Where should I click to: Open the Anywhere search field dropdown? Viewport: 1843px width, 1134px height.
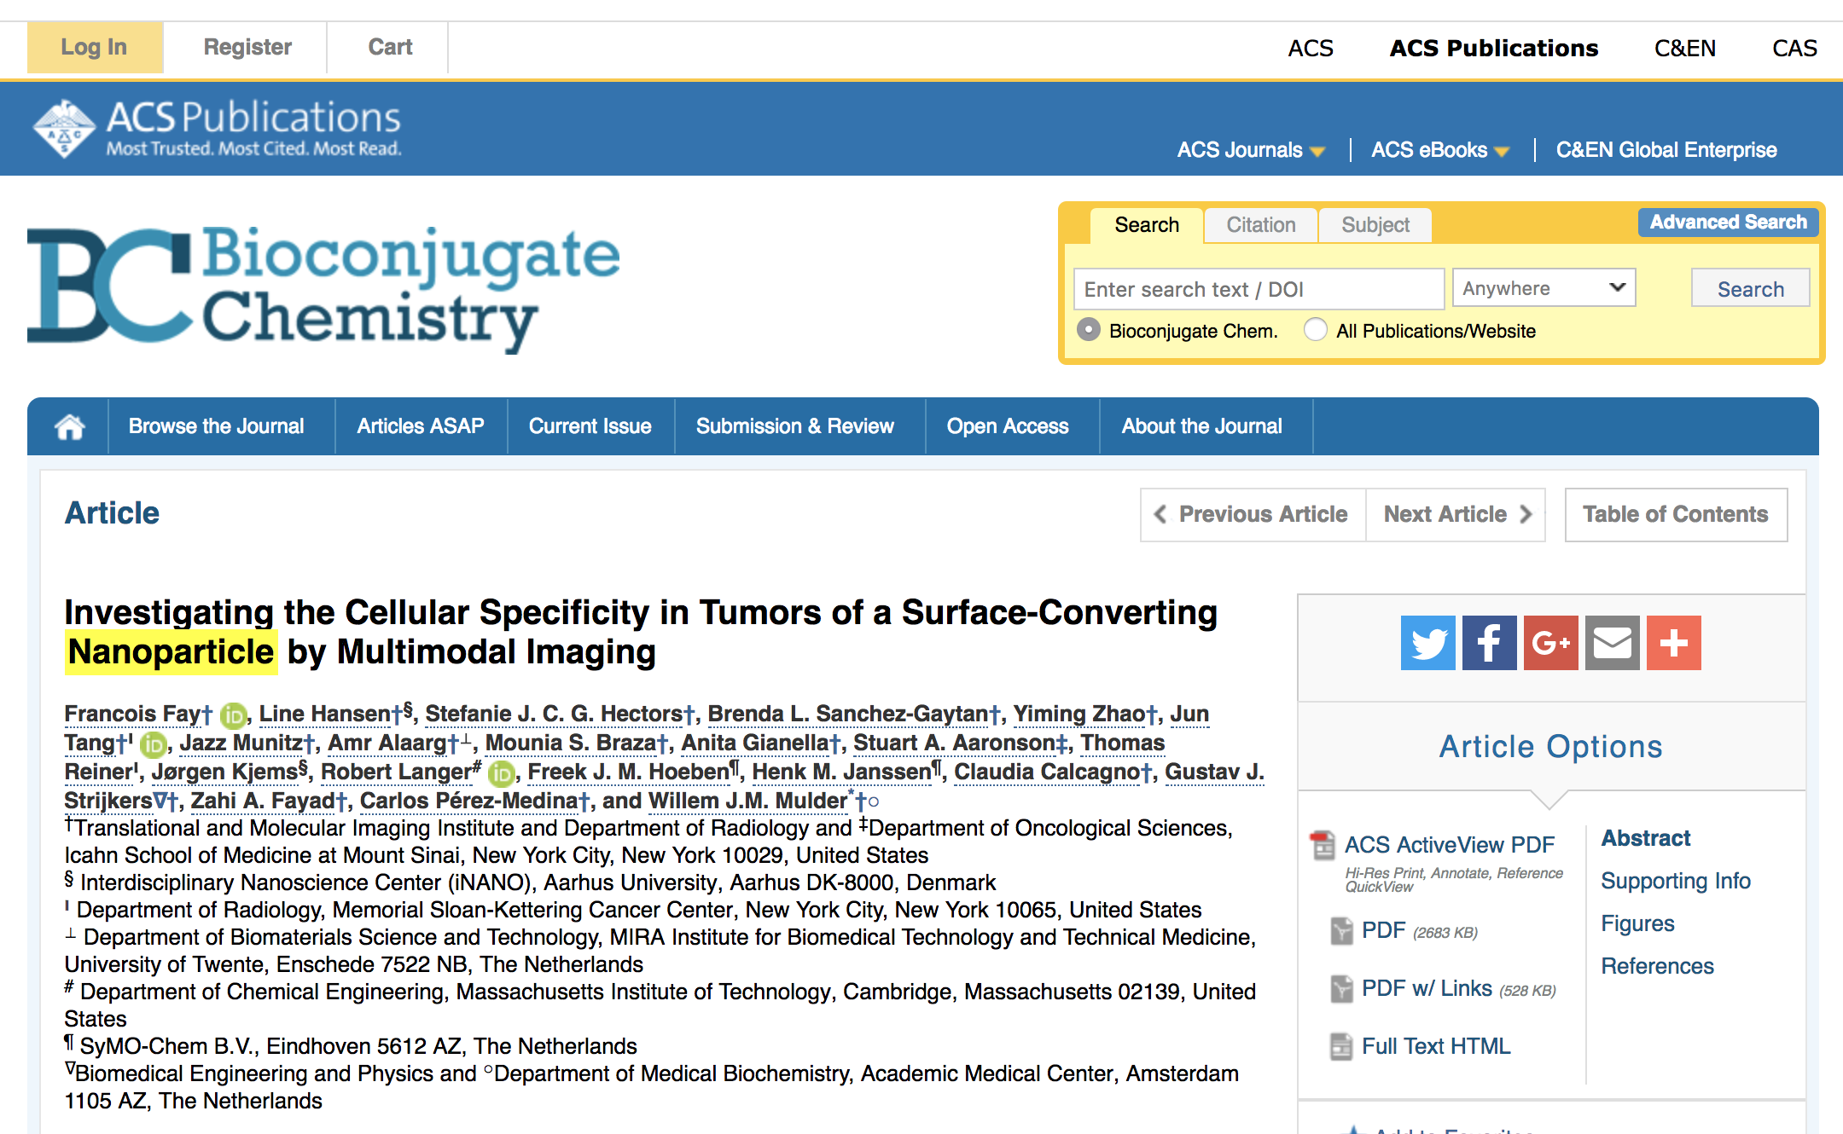[x=1544, y=288]
